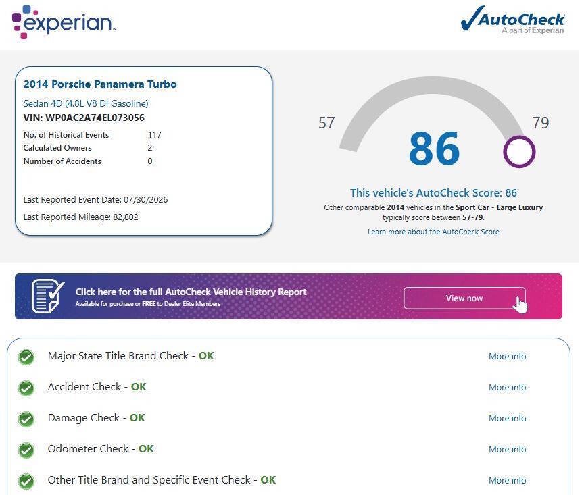This screenshot has height=495, width=584.
Task: Open Learn more about the AutoCheck Score link
Action: point(433,232)
